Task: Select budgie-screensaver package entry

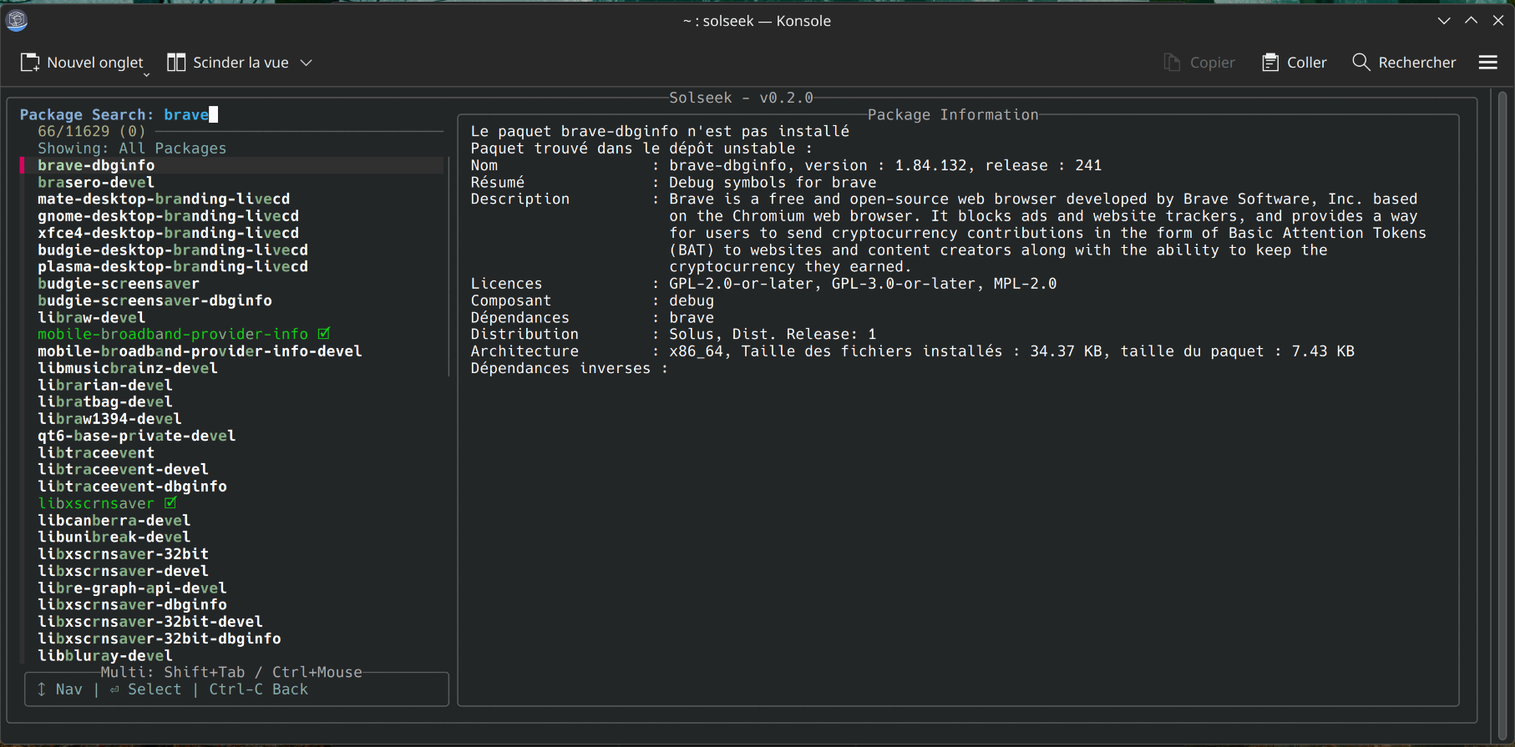Action: pos(118,284)
